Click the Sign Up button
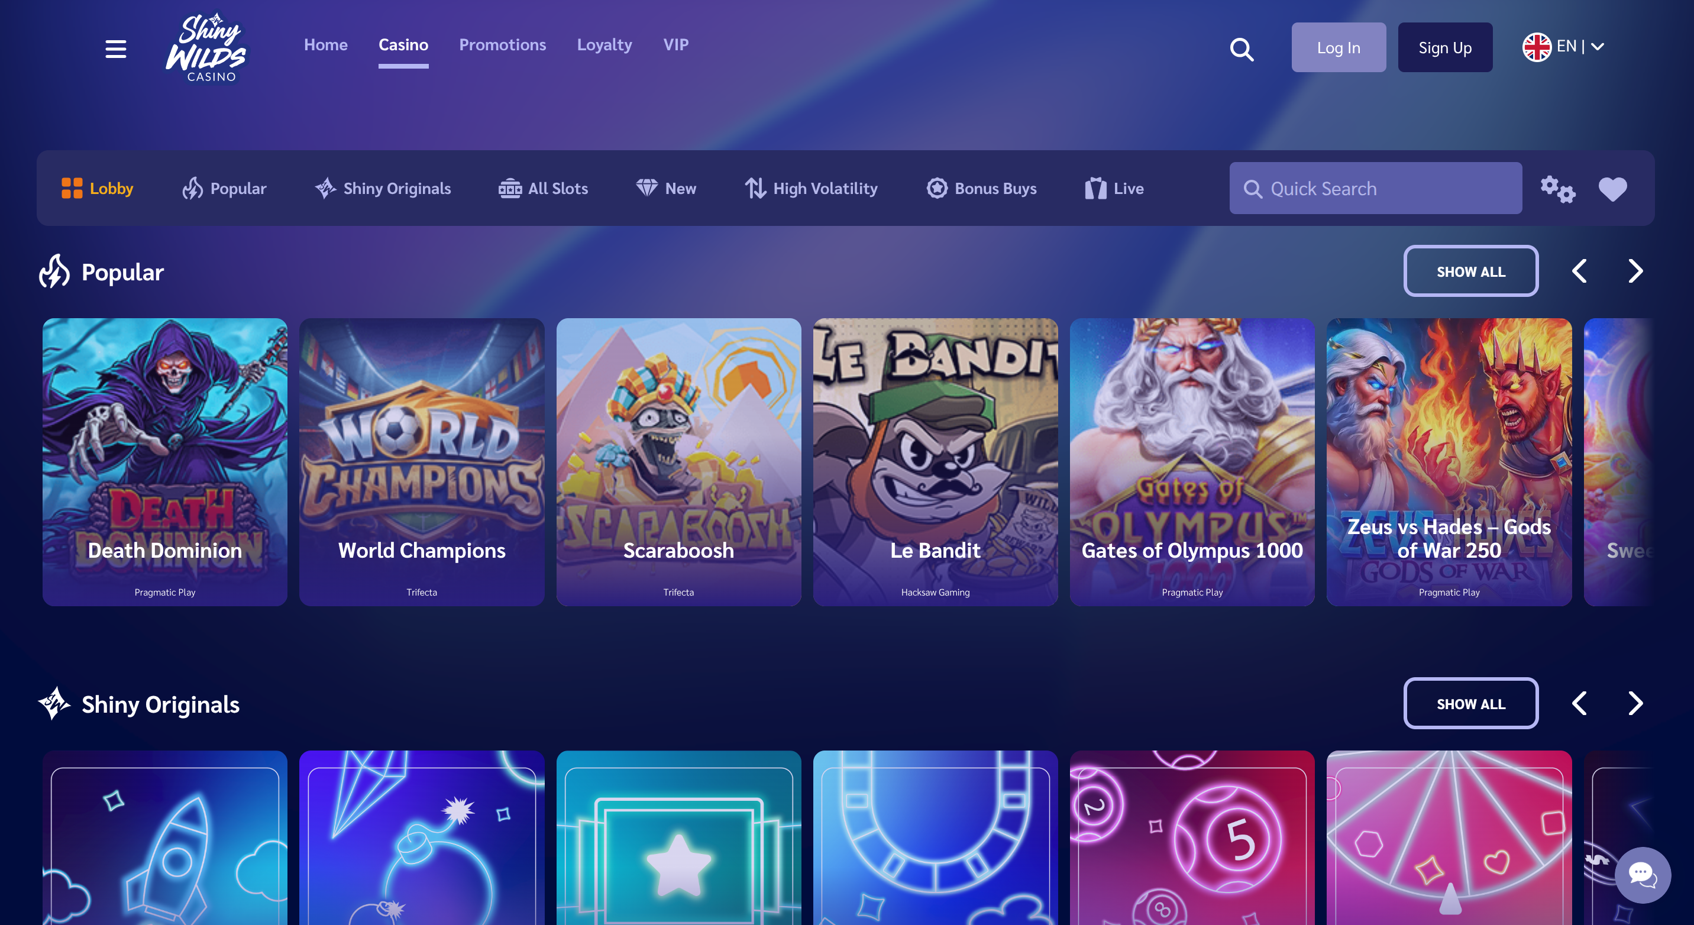1694x925 pixels. tap(1445, 47)
